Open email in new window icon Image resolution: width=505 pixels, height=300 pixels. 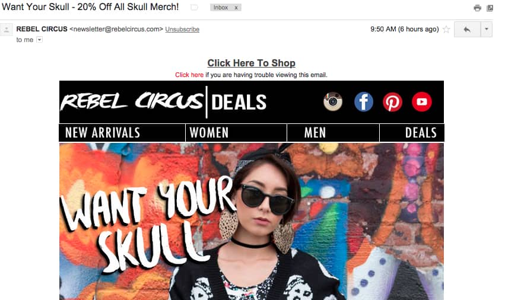pos(490,8)
